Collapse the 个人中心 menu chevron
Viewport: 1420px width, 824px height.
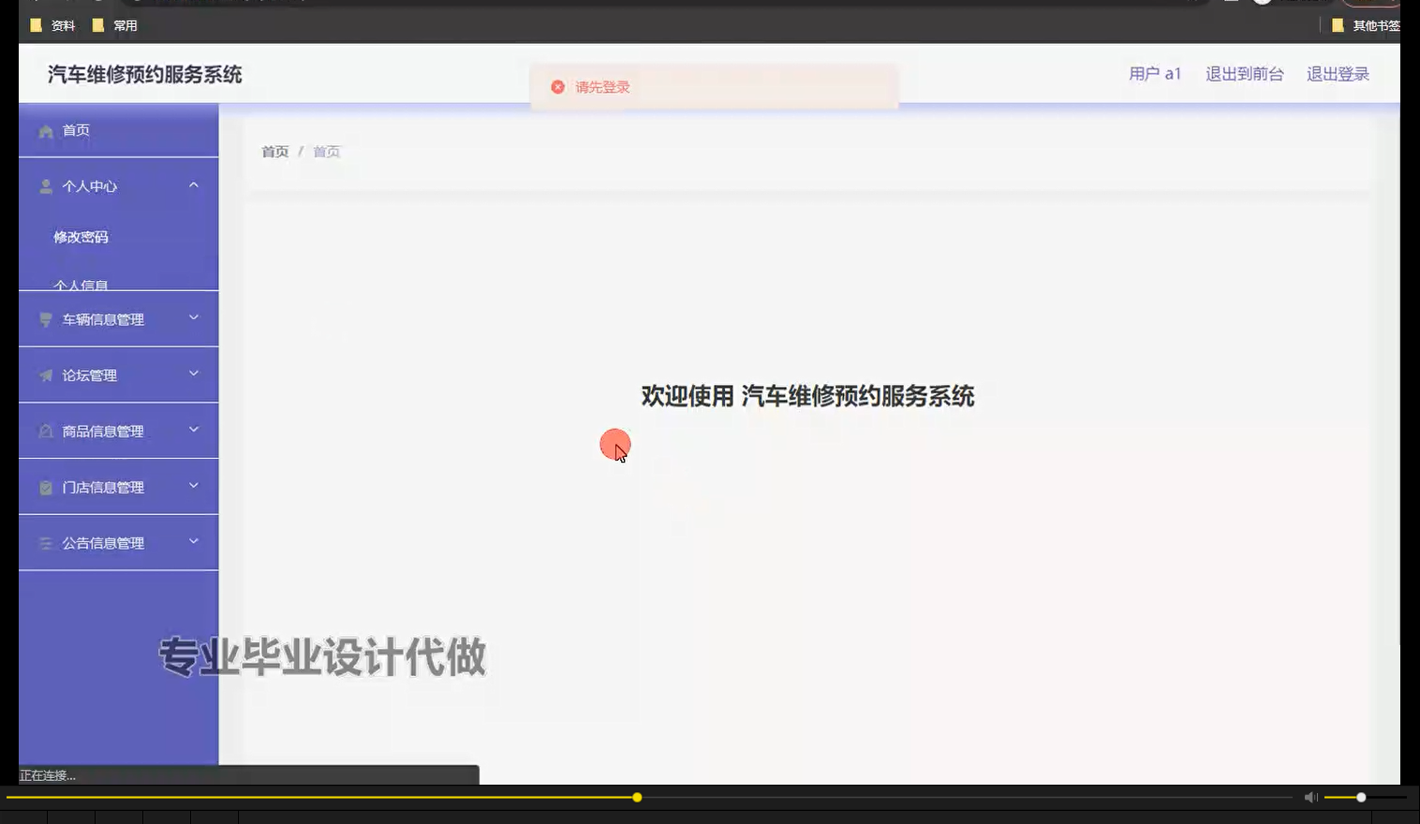[194, 185]
